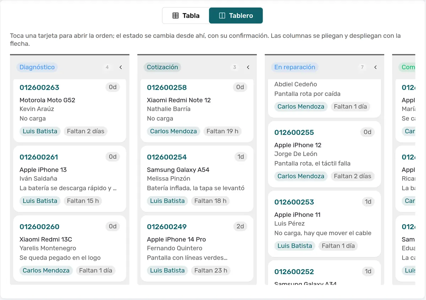Click the Diagnóstico status label
The width and height of the screenshot is (426, 300).
[x=37, y=67]
